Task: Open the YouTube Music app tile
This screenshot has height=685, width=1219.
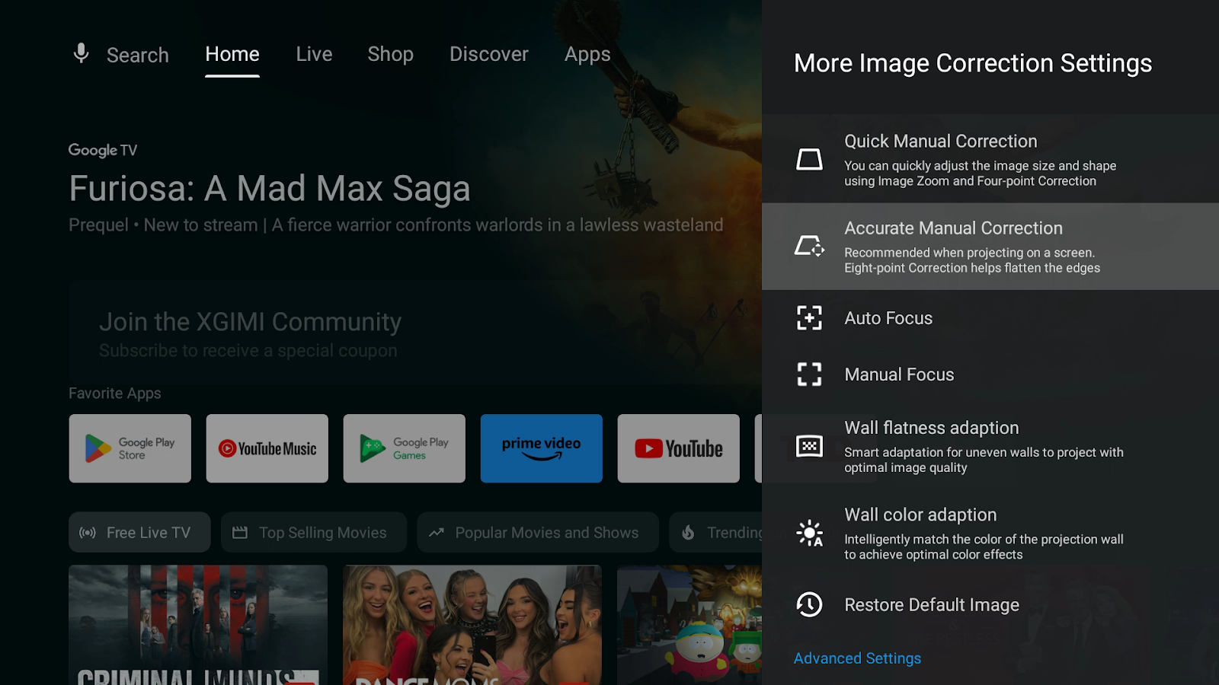Action: point(267,448)
